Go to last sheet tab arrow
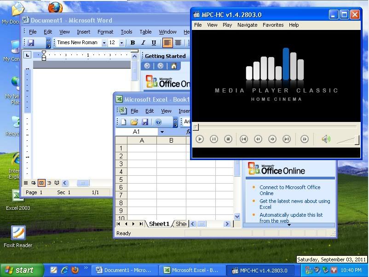 (141, 224)
